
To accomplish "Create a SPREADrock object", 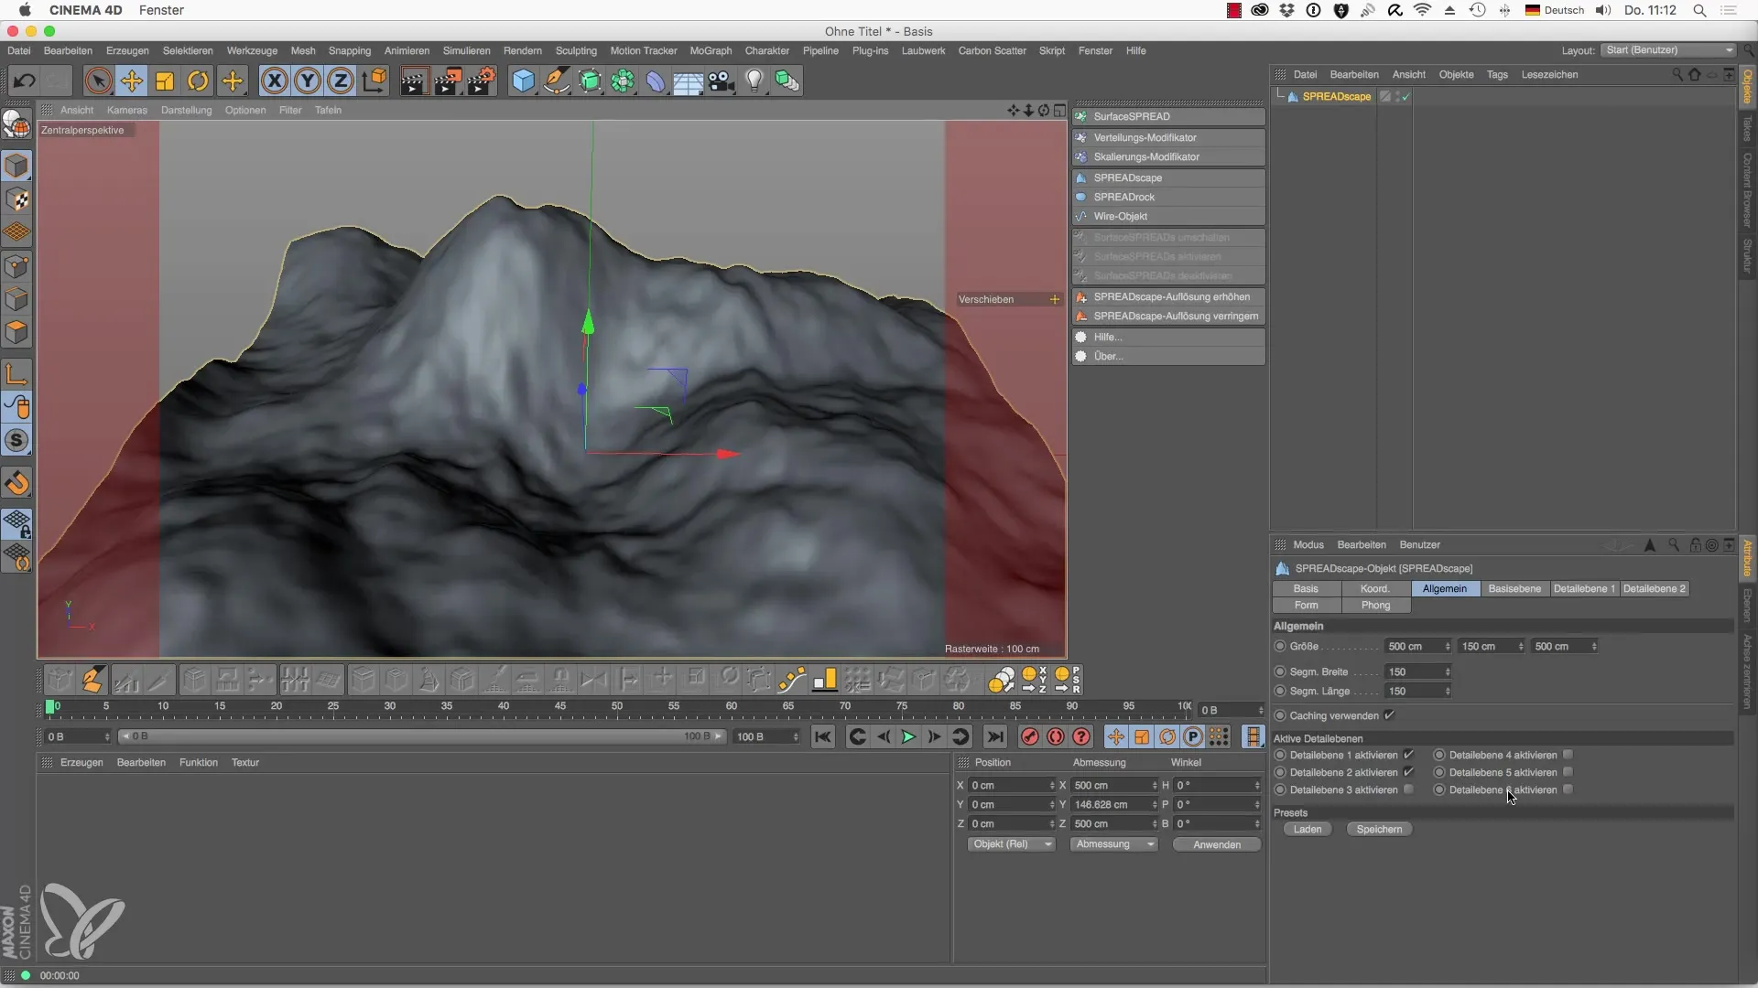I will coord(1169,198).
